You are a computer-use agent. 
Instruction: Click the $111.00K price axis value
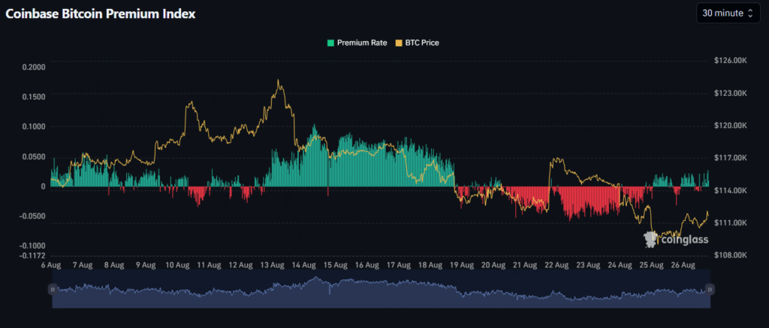(x=730, y=223)
